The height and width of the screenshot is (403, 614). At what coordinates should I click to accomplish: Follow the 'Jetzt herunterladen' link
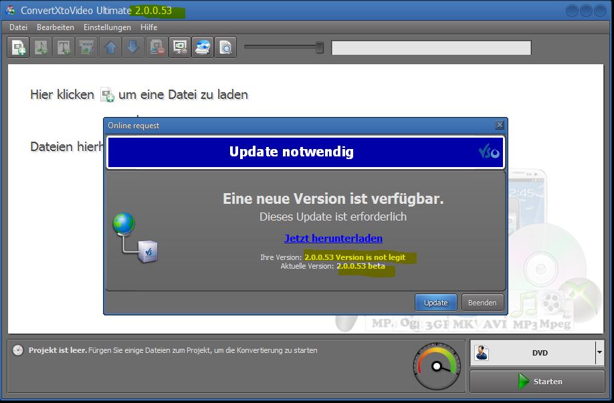tap(333, 238)
